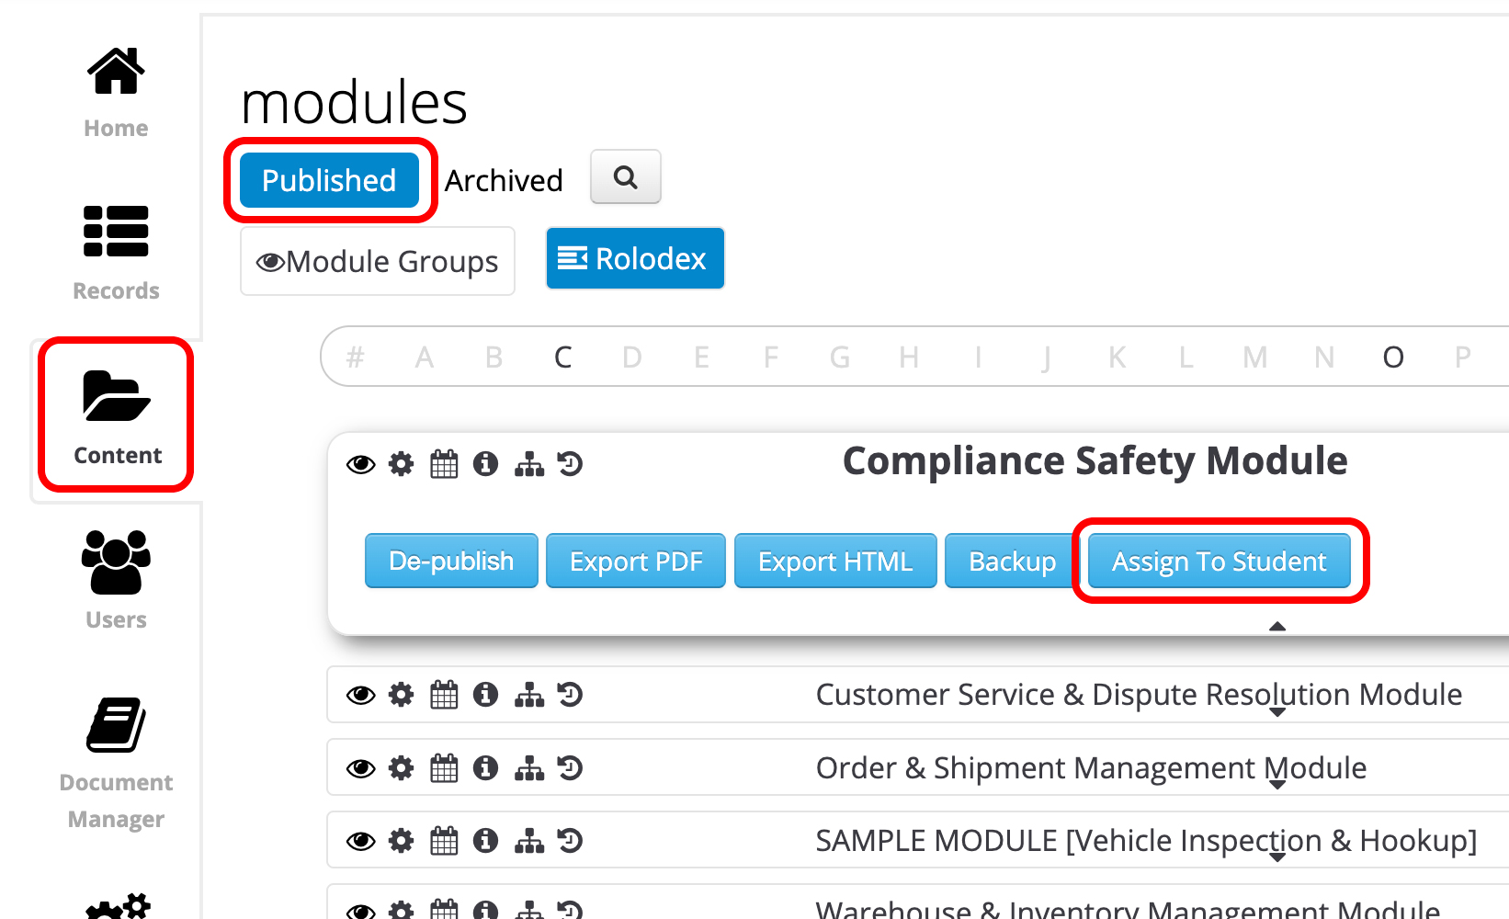Open hierarchy icon for Customer Service & Dispute module

coord(529,695)
